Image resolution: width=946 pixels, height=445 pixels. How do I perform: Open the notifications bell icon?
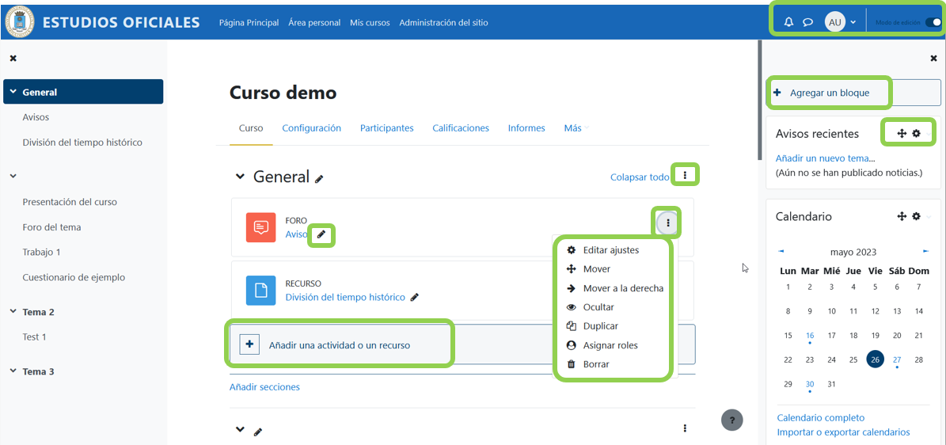tap(788, 22)
